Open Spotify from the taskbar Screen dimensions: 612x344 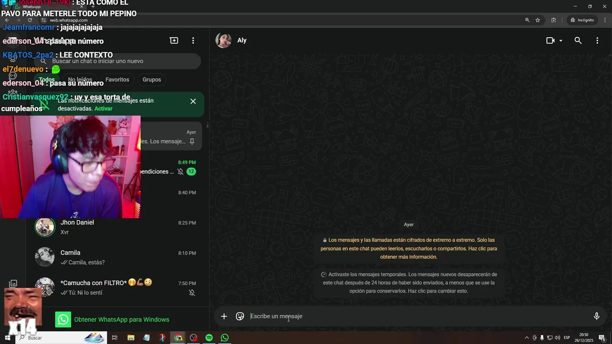tap(209, 338)
